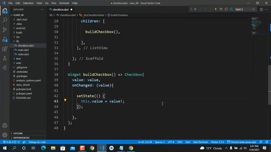Show the lightbulb code actions on line 43
Viewport: 271px width, 152px height.
coord(65,100)
